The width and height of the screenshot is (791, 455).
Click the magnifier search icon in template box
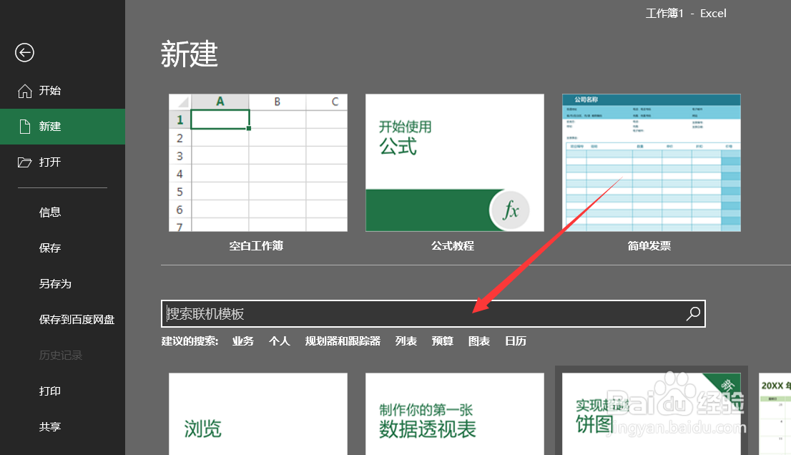pyautogui.click(x=693, y=314)
